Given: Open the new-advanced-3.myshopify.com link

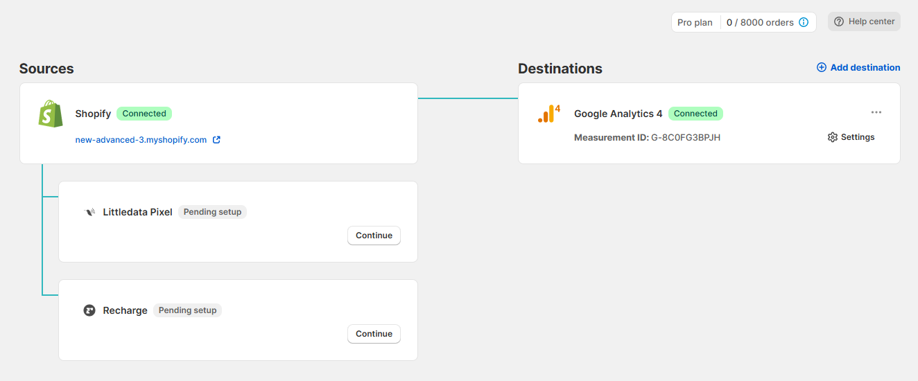Looking at the screenshot, I should coord(141,140).
